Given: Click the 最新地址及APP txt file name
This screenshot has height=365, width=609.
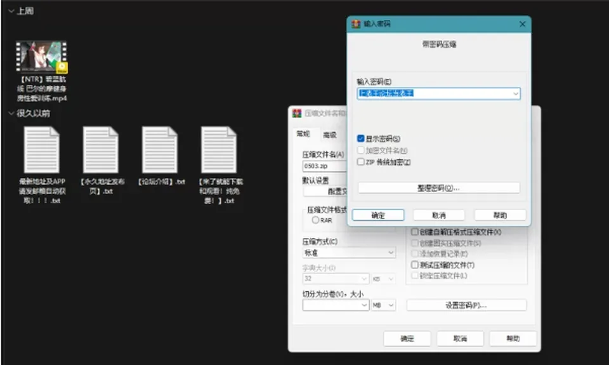Looking at the screenshot, I should pyautogui.click(x=42, y=191).
